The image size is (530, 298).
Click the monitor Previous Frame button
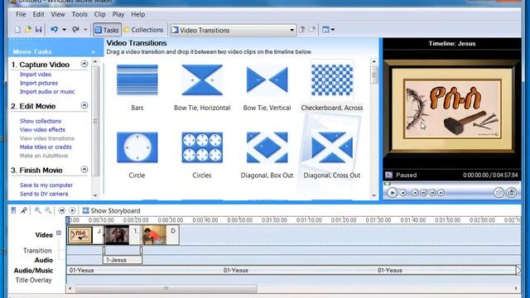423,193
